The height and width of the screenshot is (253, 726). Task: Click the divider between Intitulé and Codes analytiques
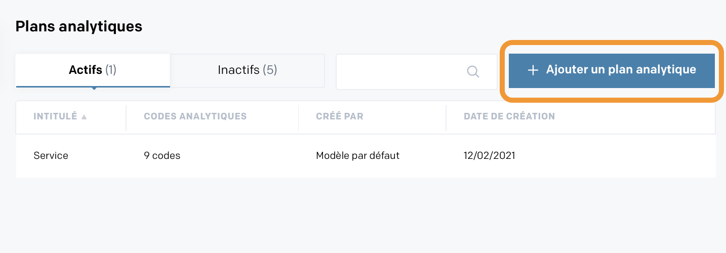(126, 118)
